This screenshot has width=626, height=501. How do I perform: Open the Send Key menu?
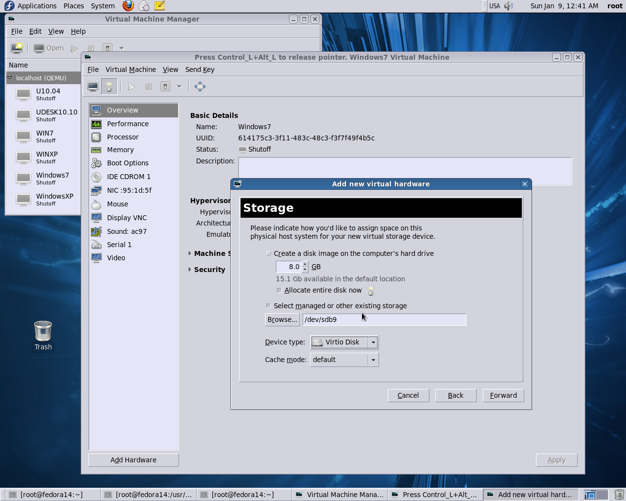(x=200, y=69)
